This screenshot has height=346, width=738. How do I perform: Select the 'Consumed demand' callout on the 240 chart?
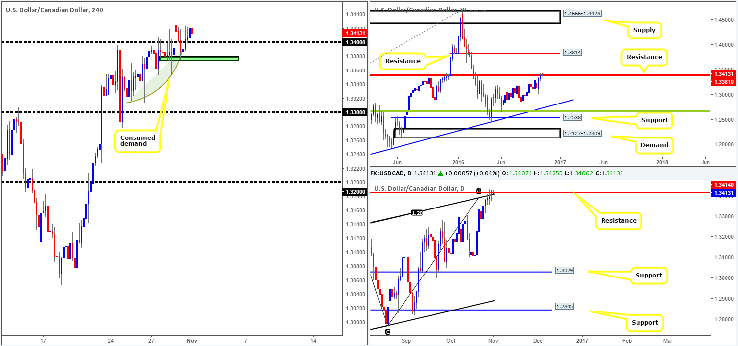137,140
